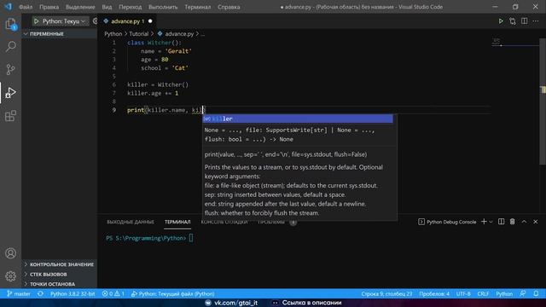The height and width of the screenshot is (307, 546).
Task: Open the Manage gear icon
Action: click(x=11, y=276)
